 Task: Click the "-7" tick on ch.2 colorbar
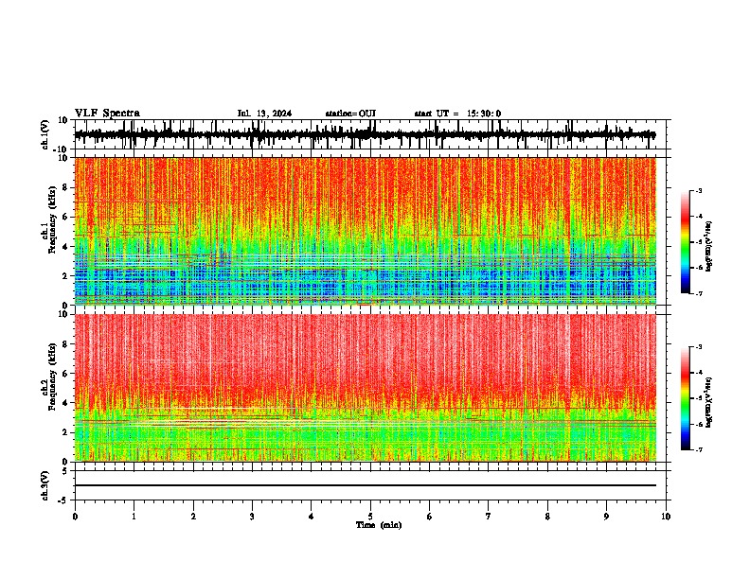(698, 450)
